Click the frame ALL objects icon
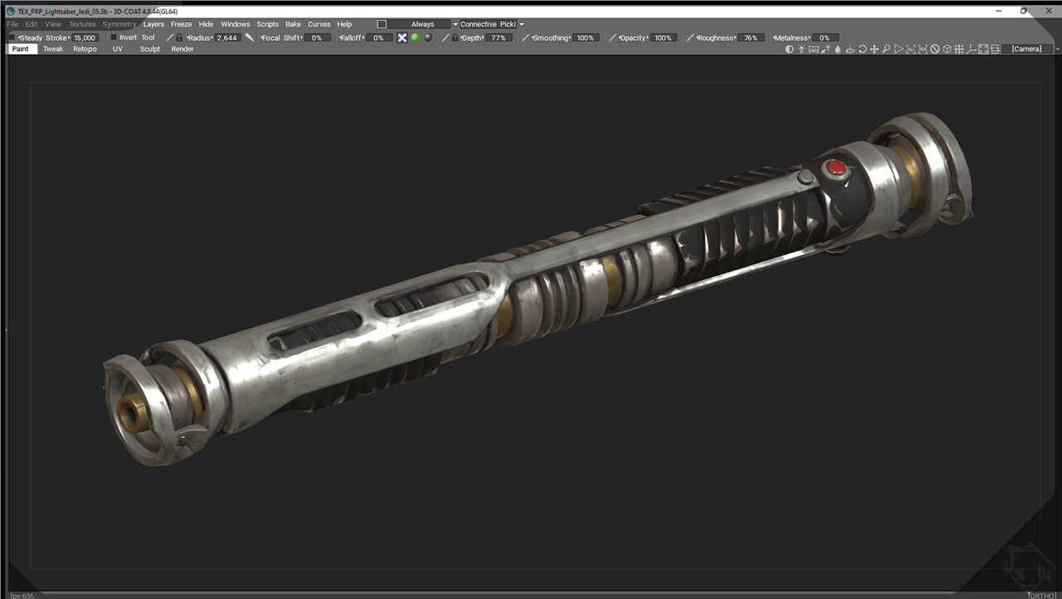This screenshot has width=1062, height=599. pos(910,49)
